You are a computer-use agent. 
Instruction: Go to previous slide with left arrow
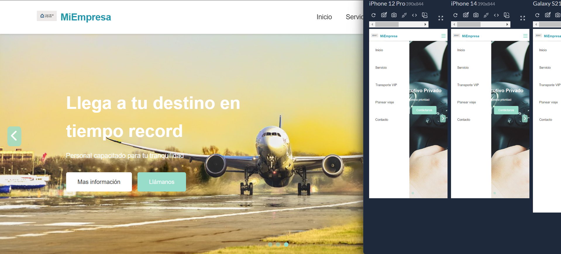tap(14, 136)
